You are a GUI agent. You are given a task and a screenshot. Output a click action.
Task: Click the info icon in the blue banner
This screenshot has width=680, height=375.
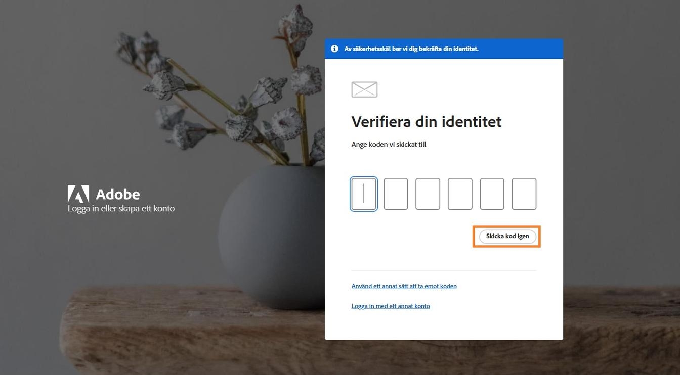(334, 49)
